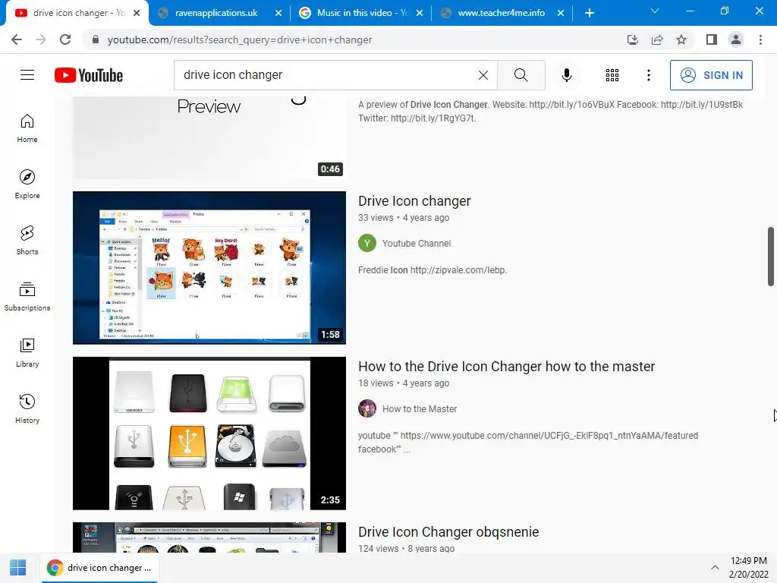Viewport: 777px width, 583px height.
Task: Show hidden system tray icons
Action: (715, 568)
